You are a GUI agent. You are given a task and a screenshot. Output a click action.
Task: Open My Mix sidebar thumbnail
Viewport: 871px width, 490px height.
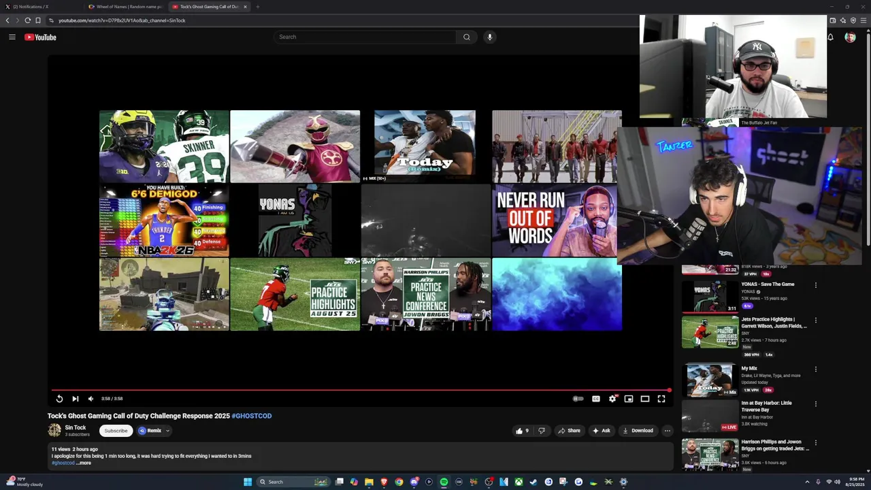[710, 380]
